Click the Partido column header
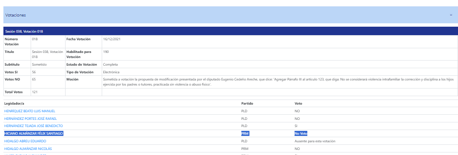The width and height of the screenshot is (458, 155). click(247, 103)
